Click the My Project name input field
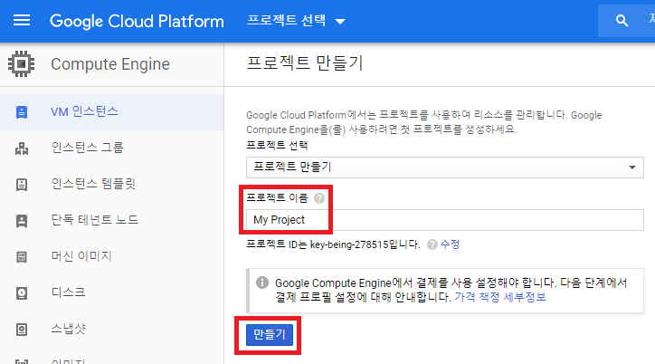655x364 pixels. point(444,220)
